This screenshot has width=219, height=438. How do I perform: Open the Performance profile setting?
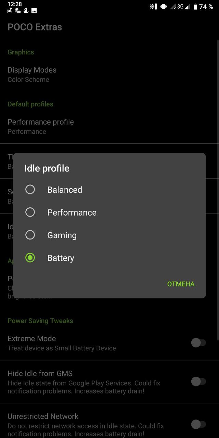109,126
